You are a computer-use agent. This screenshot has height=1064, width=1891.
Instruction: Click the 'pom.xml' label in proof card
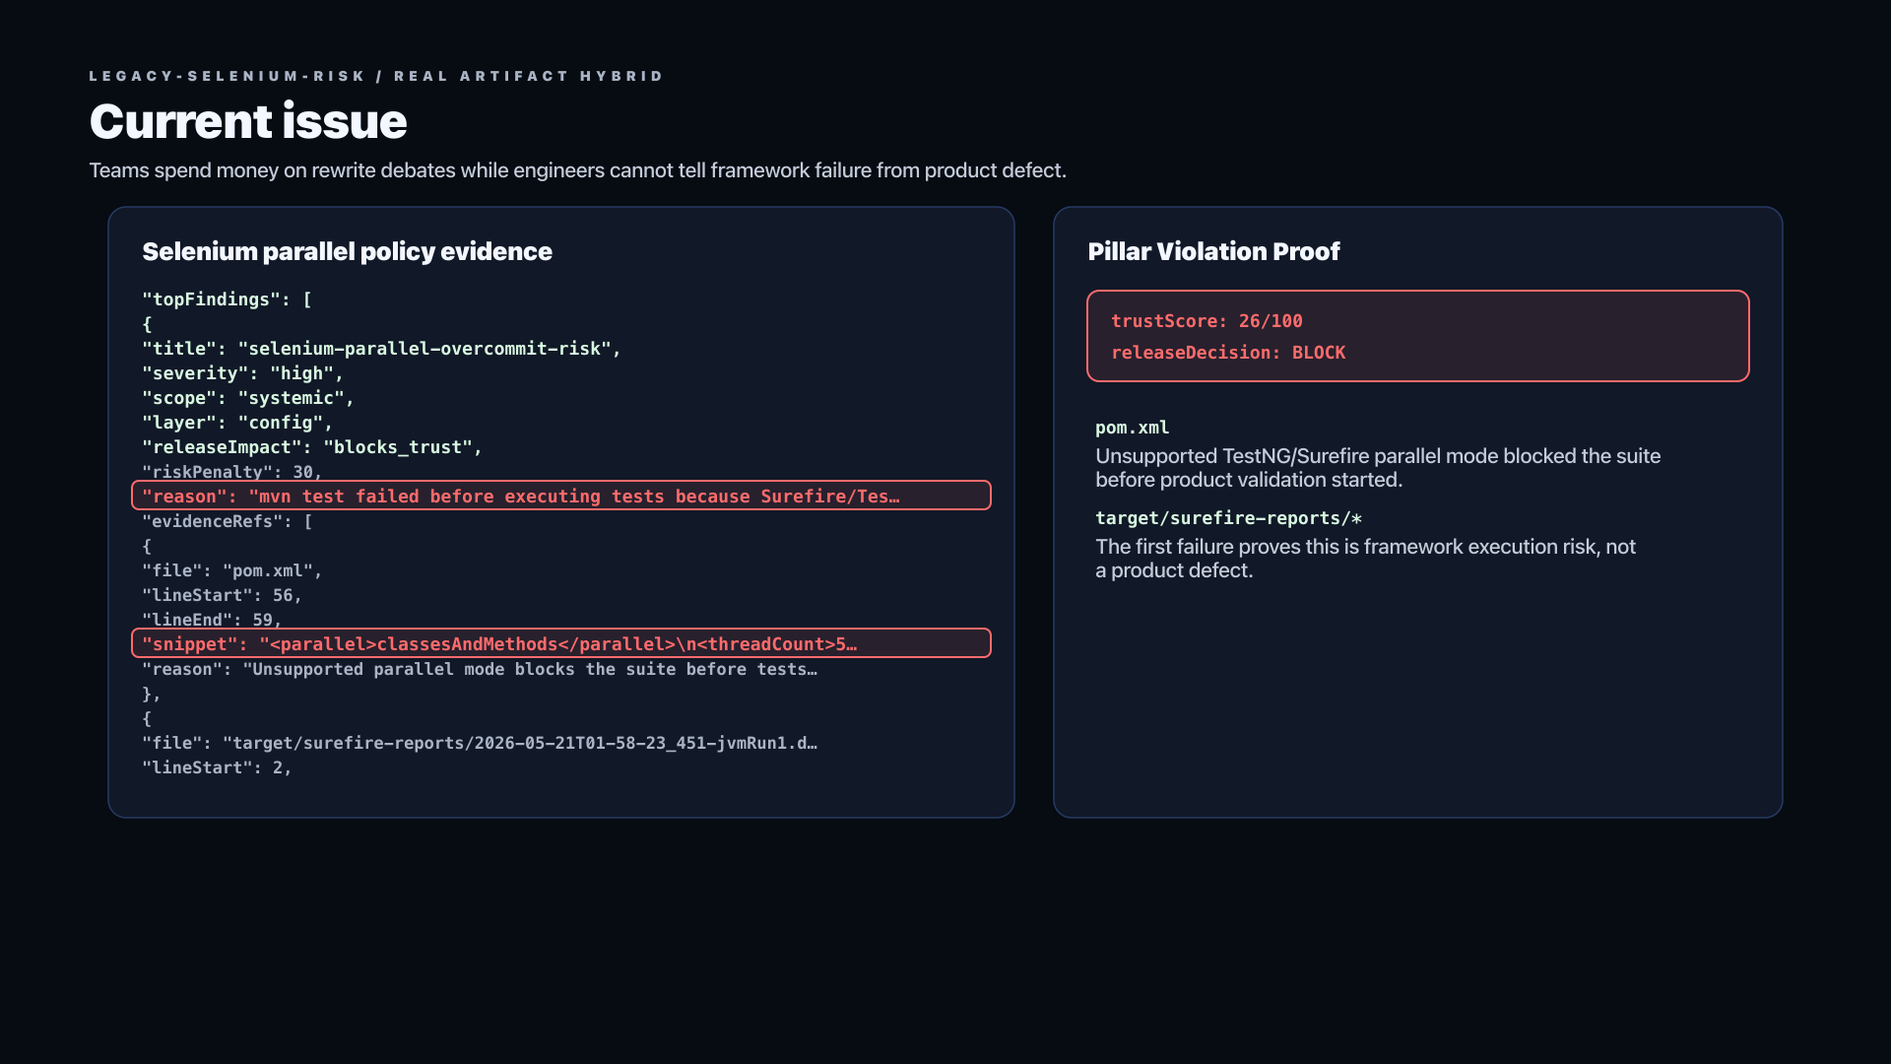click(x=1133, y=428)
